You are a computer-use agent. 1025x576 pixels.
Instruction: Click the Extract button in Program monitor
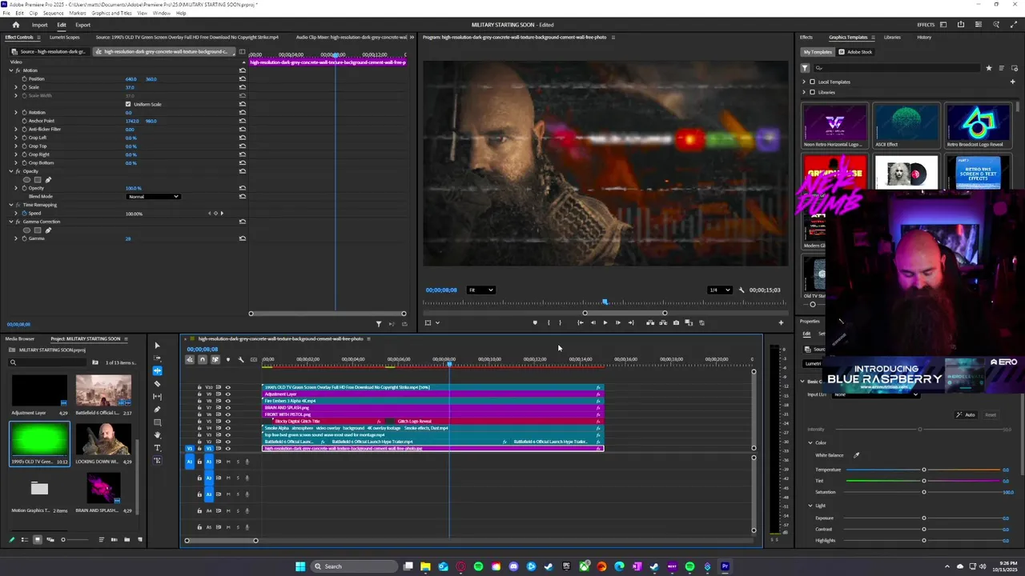663,322
